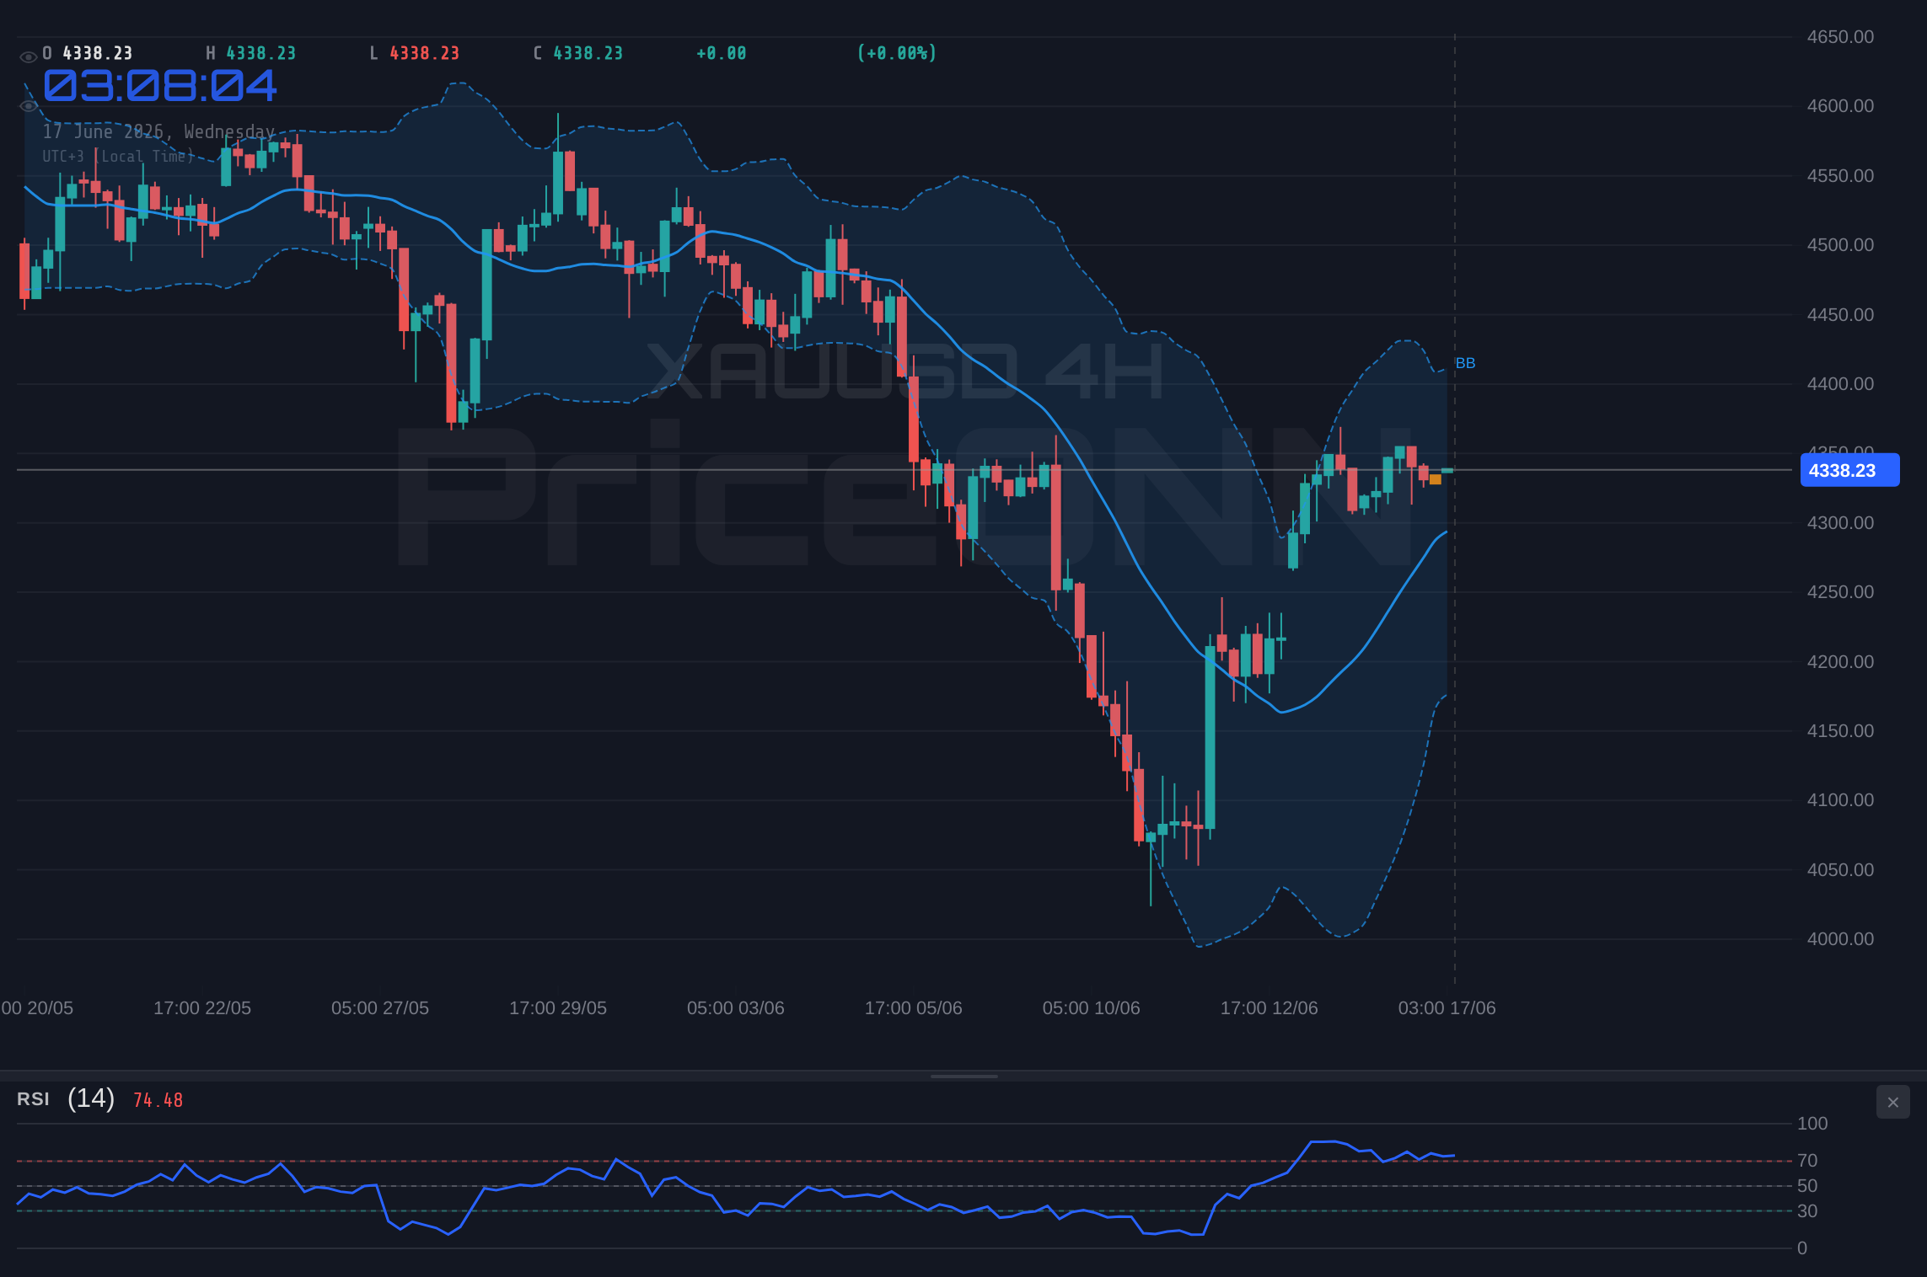The height and width of the screenshot is (1277, 1927).
Task: Click the 4100.00 price axis label
Action: (1840, 800)
